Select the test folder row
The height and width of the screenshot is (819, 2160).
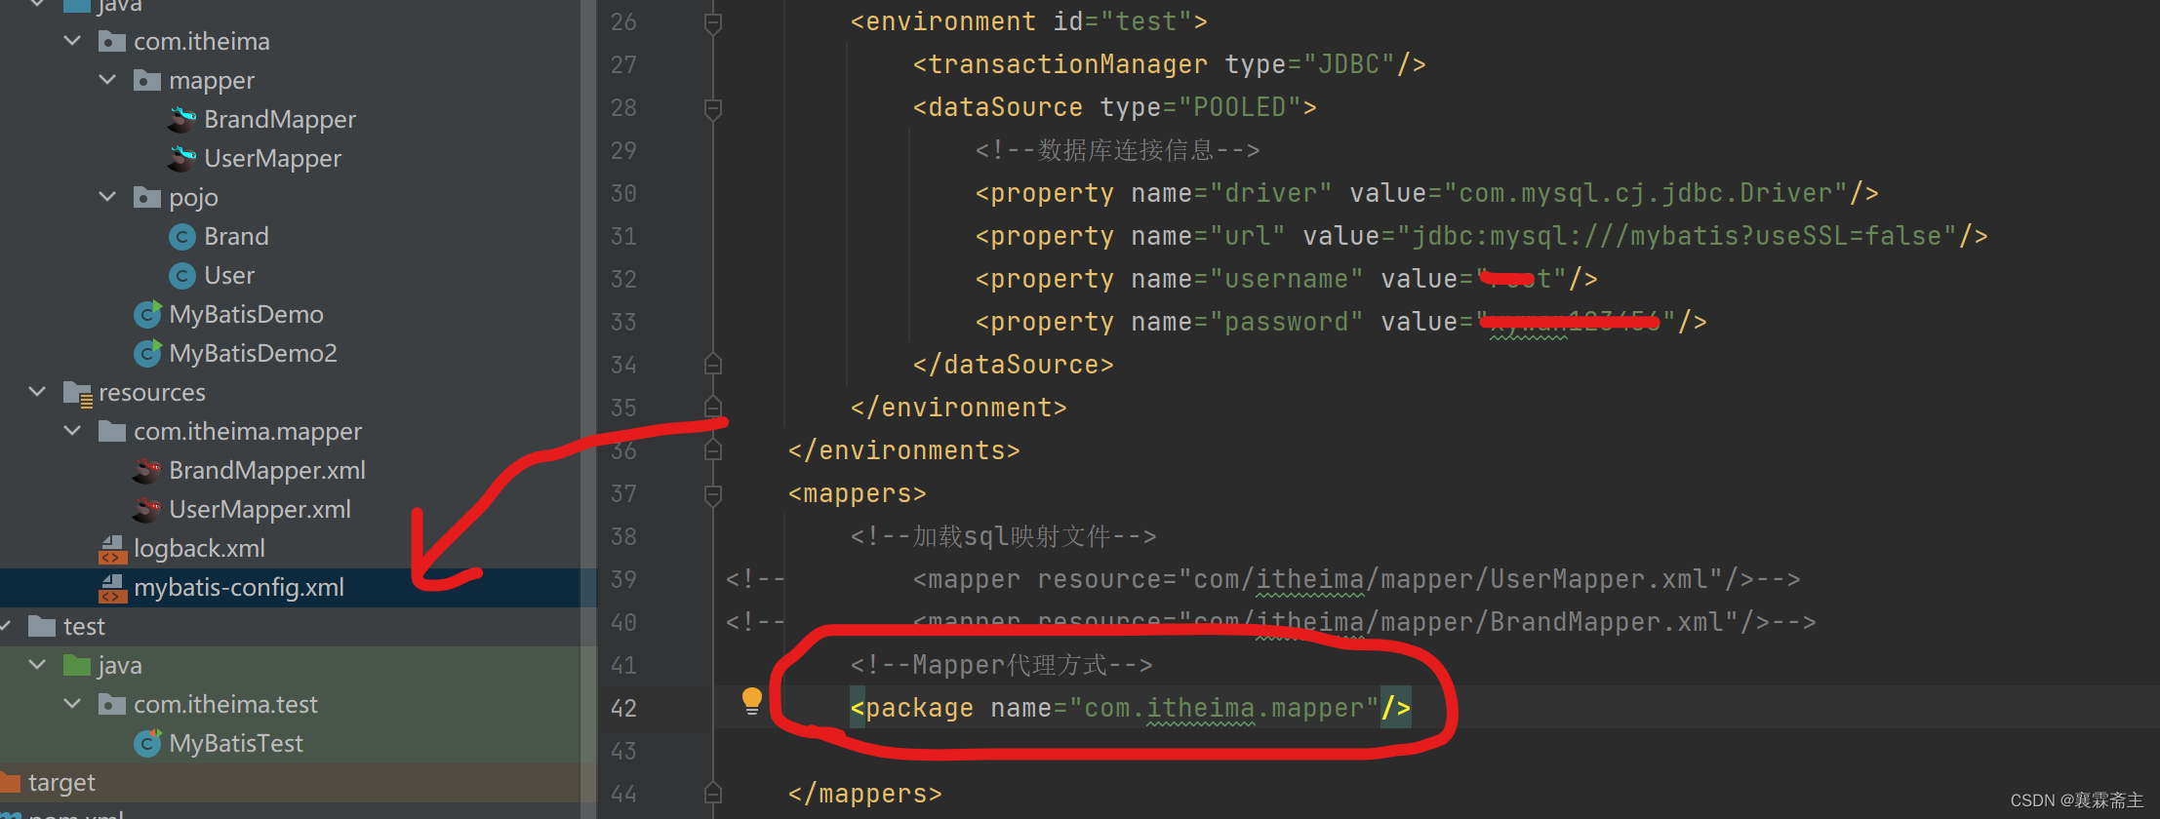coord(298,627)
